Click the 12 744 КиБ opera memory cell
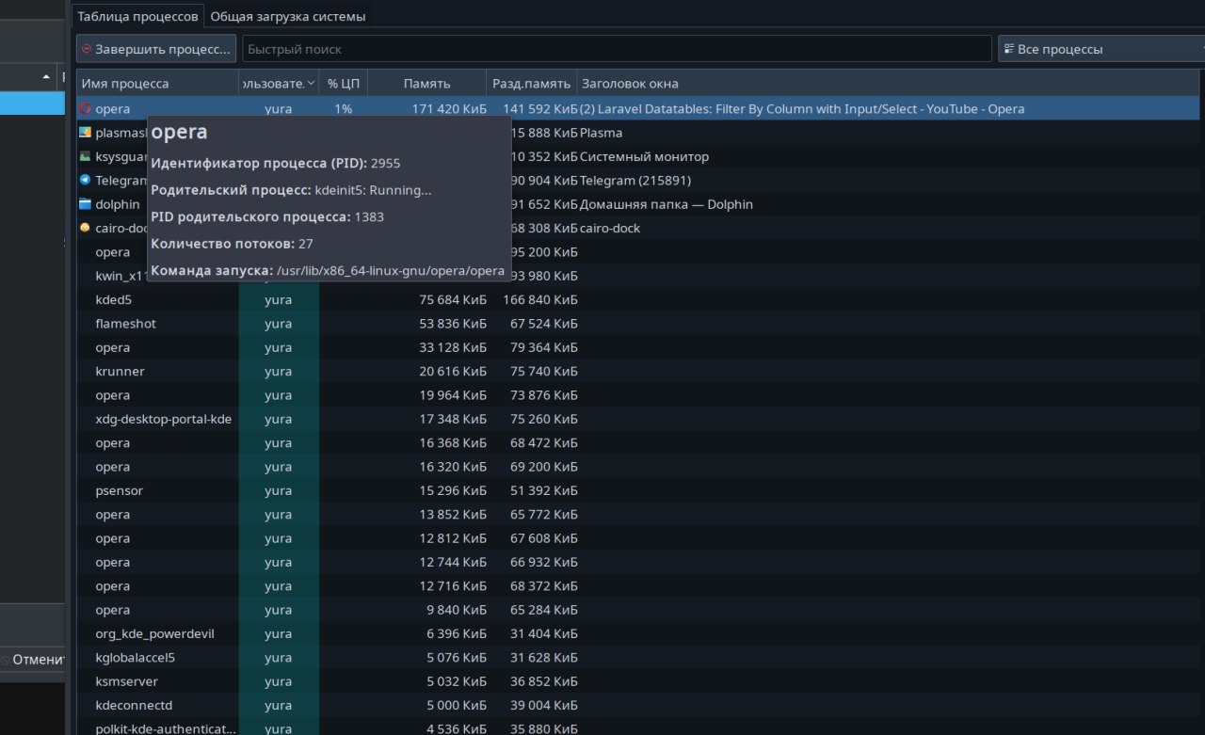Screen dimensions: 1205x735 click(x=453, y=562)
